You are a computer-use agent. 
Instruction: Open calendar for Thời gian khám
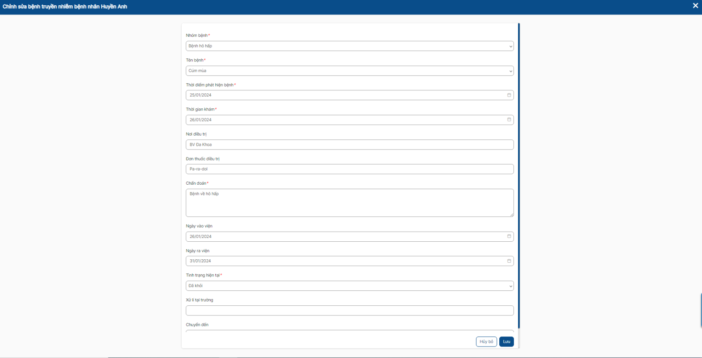point(509,120)
